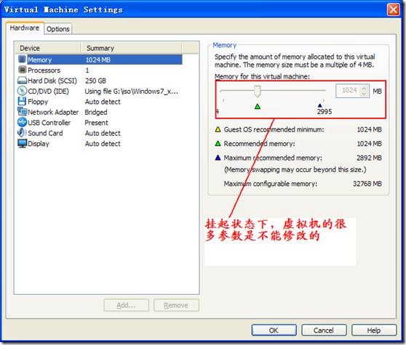Click the memory slider thumb
This screenshot has height=345, width=406.
pyautogui.click(x=257, y=92)
